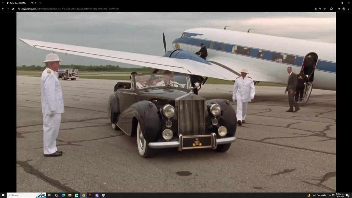352x198 pixels.
Task: Expand the system tray hidden icons chevron
Action: click(x=330, y=195)
